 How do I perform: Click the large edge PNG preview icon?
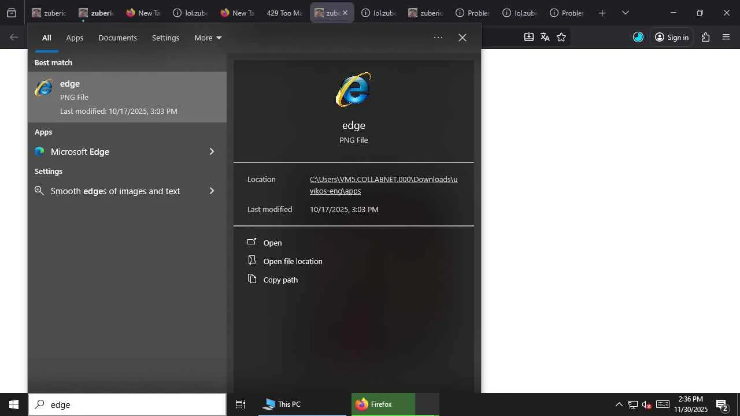point(353,90)
